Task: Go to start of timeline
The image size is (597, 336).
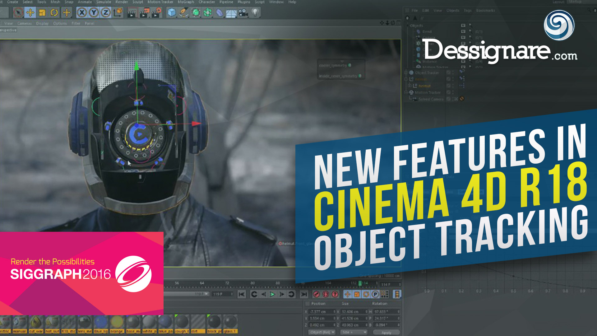Action: click(x=242, y=294)
